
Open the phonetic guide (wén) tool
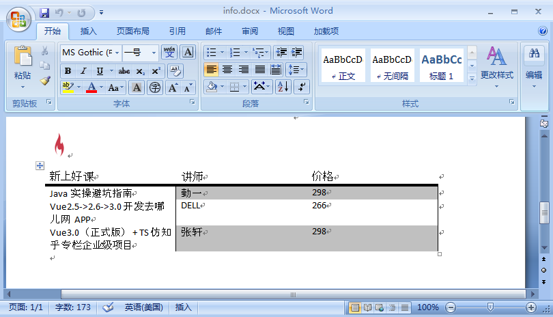coord(169,52)
